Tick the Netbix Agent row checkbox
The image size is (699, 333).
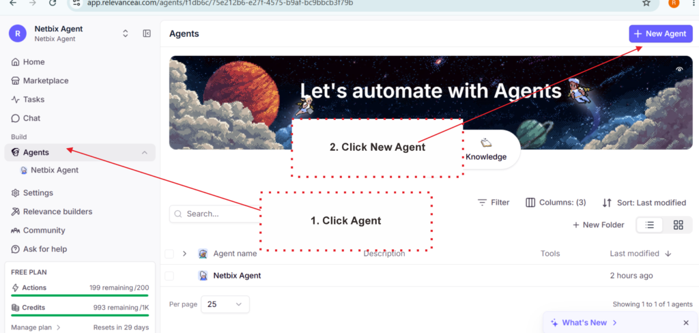pyautogui.click(x=169, y=276)
